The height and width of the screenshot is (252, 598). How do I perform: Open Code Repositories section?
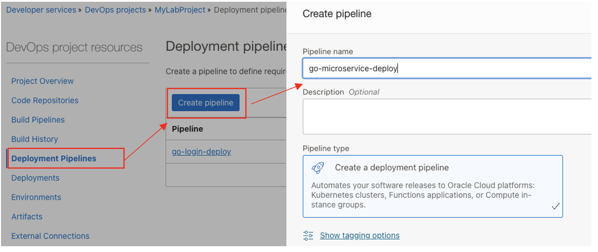click(44, 100)
